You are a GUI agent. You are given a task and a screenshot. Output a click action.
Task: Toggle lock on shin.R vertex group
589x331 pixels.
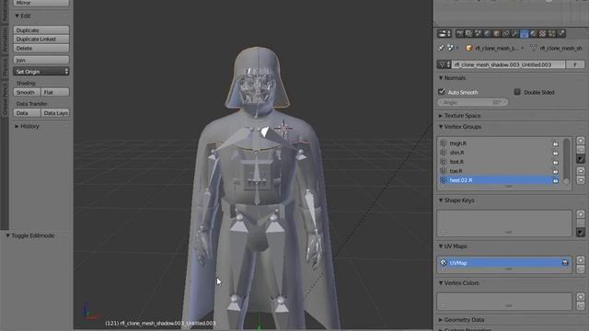[555, 153]
